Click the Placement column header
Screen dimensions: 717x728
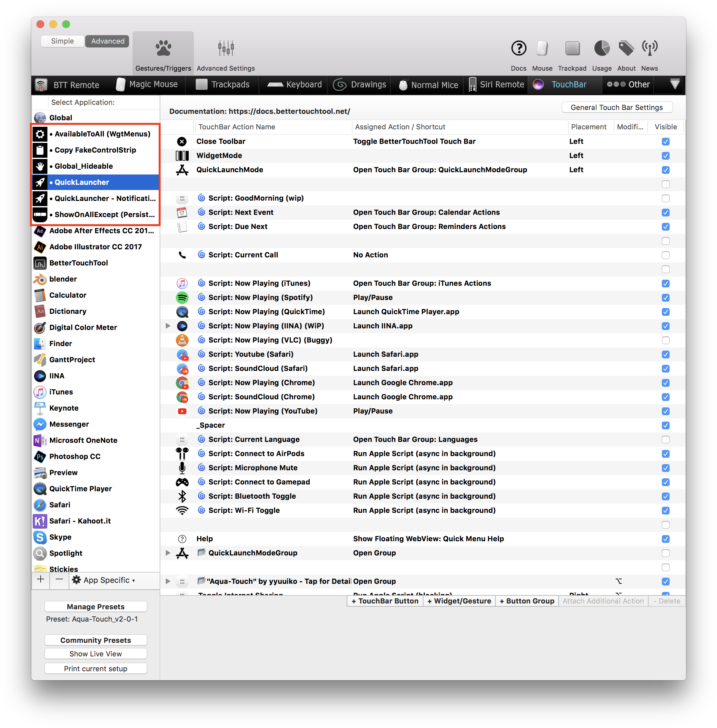[x=589, y=127]
